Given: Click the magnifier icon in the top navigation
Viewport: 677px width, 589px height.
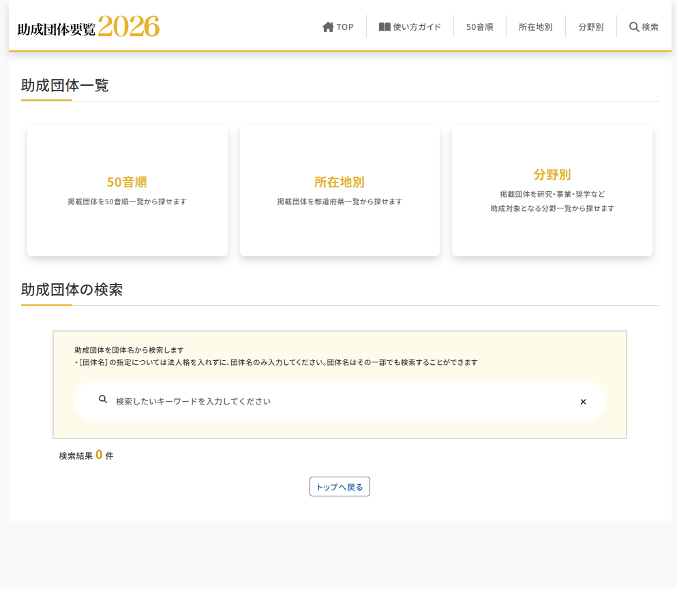Looking at the screenshot, I should click(634, 27).
